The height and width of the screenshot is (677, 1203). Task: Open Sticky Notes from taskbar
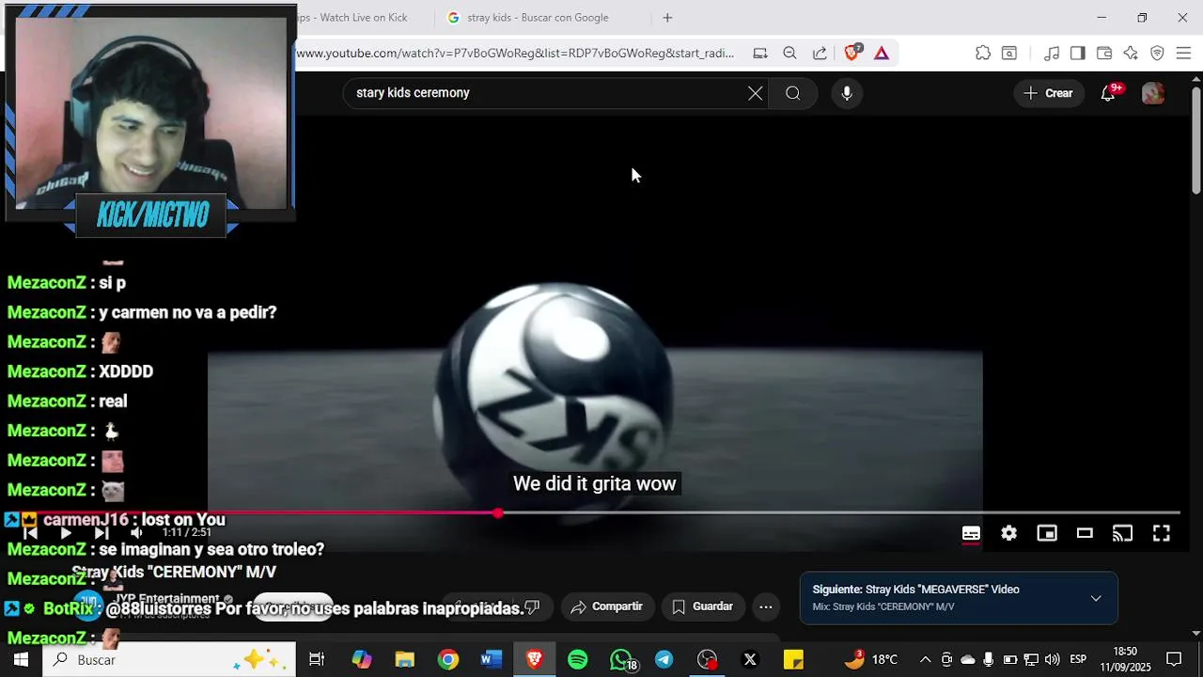coord(793,659)
